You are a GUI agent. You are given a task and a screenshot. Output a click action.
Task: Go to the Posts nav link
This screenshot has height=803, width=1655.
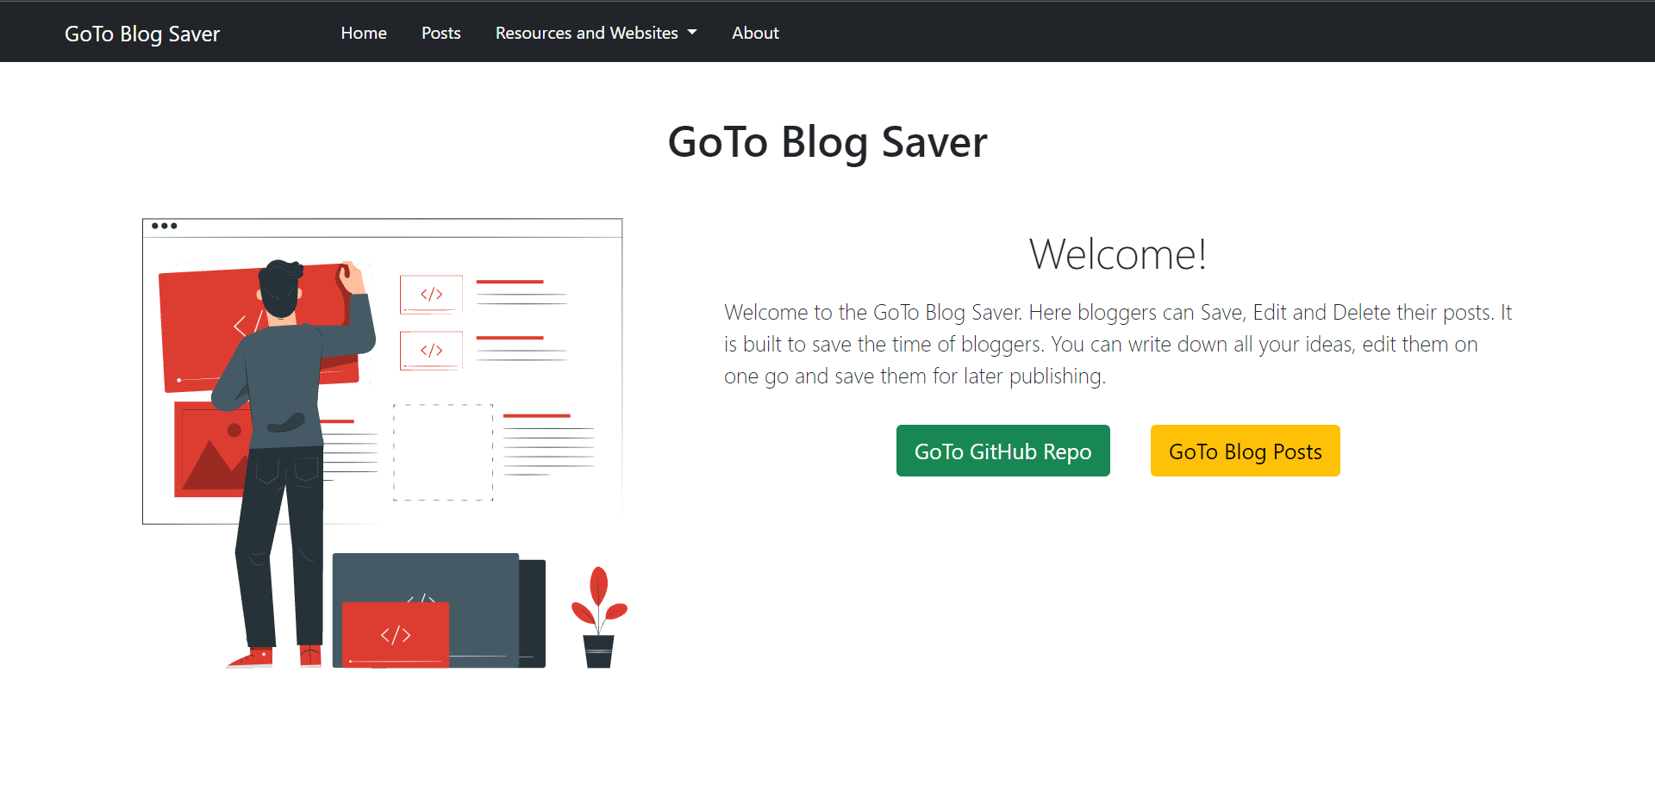pos(441,33)
